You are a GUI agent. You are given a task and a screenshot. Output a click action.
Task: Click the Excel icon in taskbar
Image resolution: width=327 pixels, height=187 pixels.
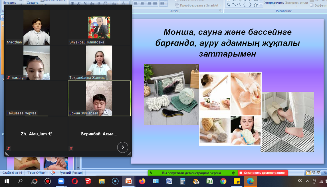point(210,181)
